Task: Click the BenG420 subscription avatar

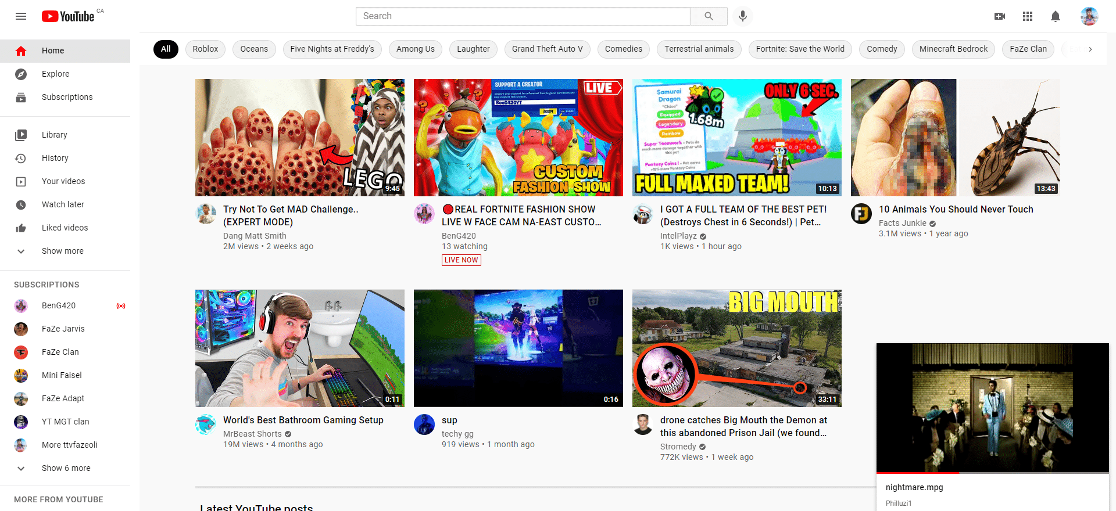Action: pos(21,305)
